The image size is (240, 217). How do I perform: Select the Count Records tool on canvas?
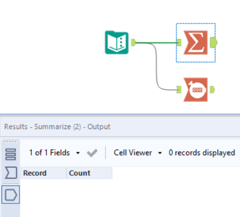click(196, 90)
